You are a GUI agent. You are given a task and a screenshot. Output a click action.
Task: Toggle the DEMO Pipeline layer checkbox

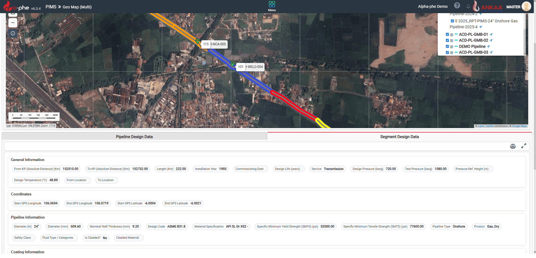click(447, 46)
